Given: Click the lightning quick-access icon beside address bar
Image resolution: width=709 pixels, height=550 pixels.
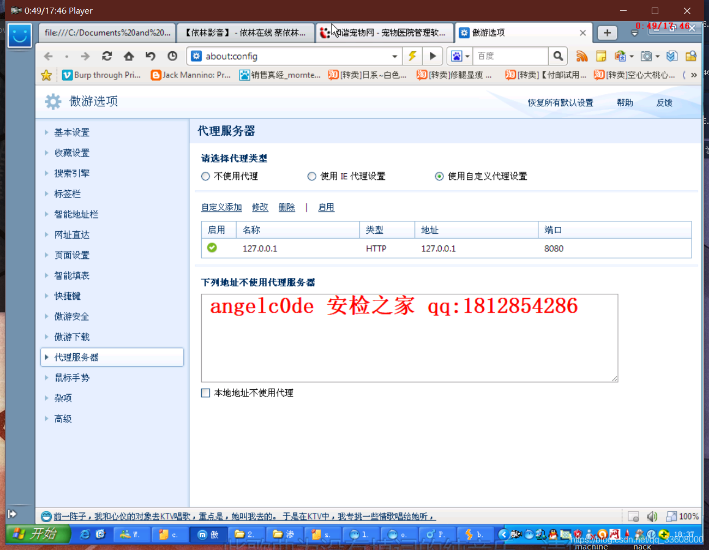Looking at the screenshot, I should pos(412,56).
